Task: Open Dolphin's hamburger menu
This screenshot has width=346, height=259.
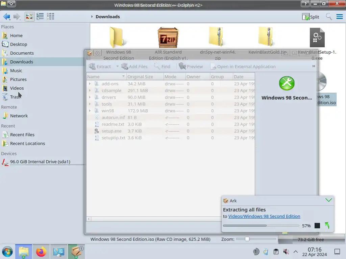Action: (339, 17)
